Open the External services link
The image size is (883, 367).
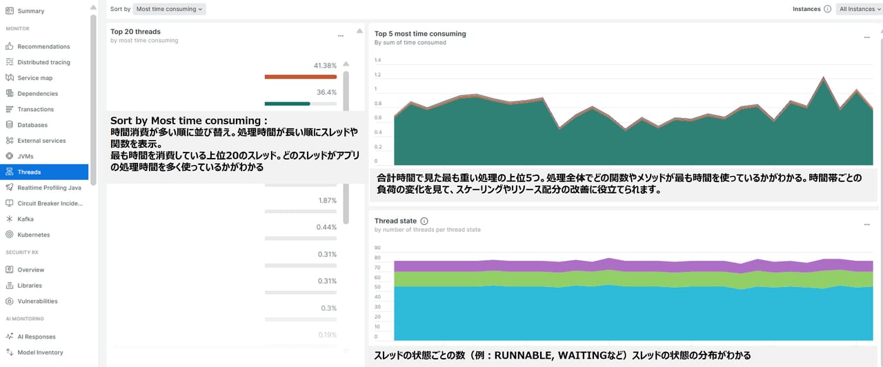tap(41, 141)
